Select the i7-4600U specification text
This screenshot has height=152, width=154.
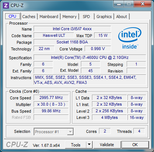pyautogui.click(x=90, y=57)
